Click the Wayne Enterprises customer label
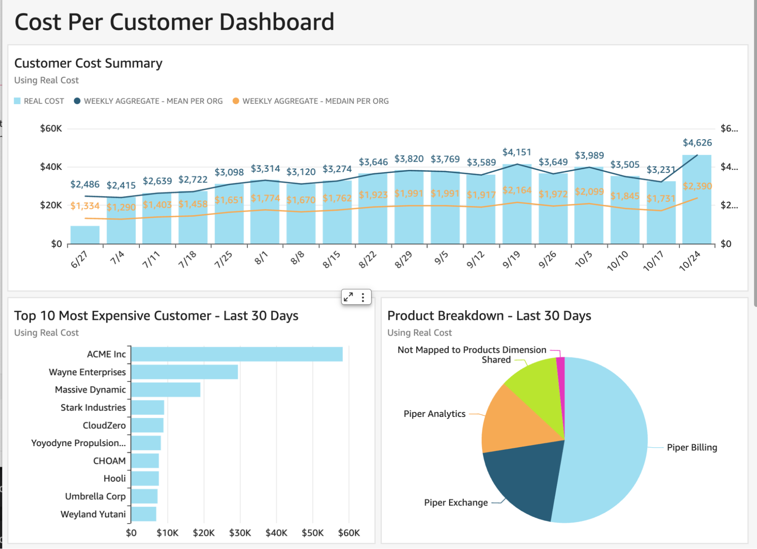The width and height of the screenshot is (757, 549). (87, 372)
